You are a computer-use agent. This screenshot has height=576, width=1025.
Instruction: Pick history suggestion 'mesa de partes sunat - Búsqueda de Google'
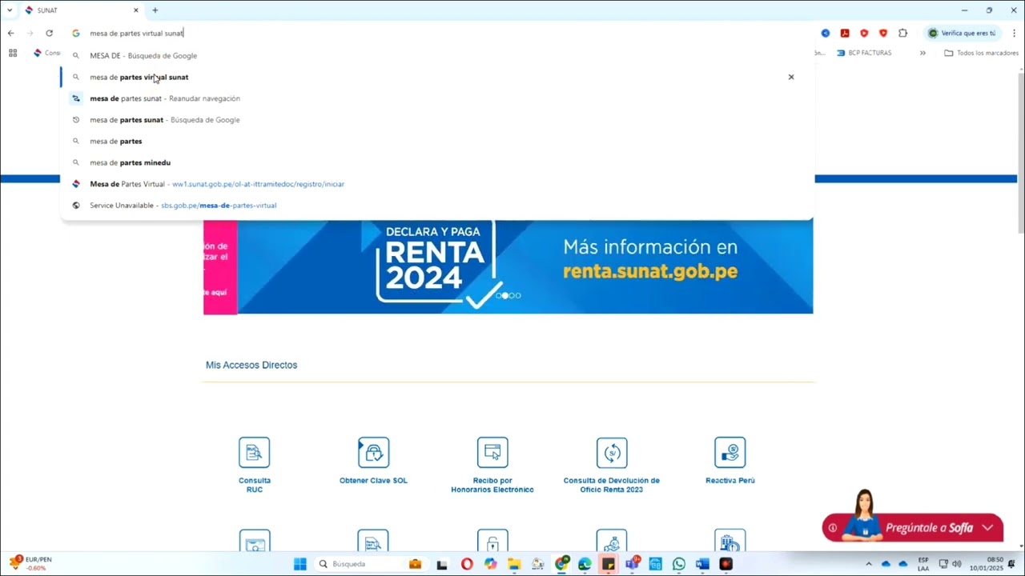[437, 120]
